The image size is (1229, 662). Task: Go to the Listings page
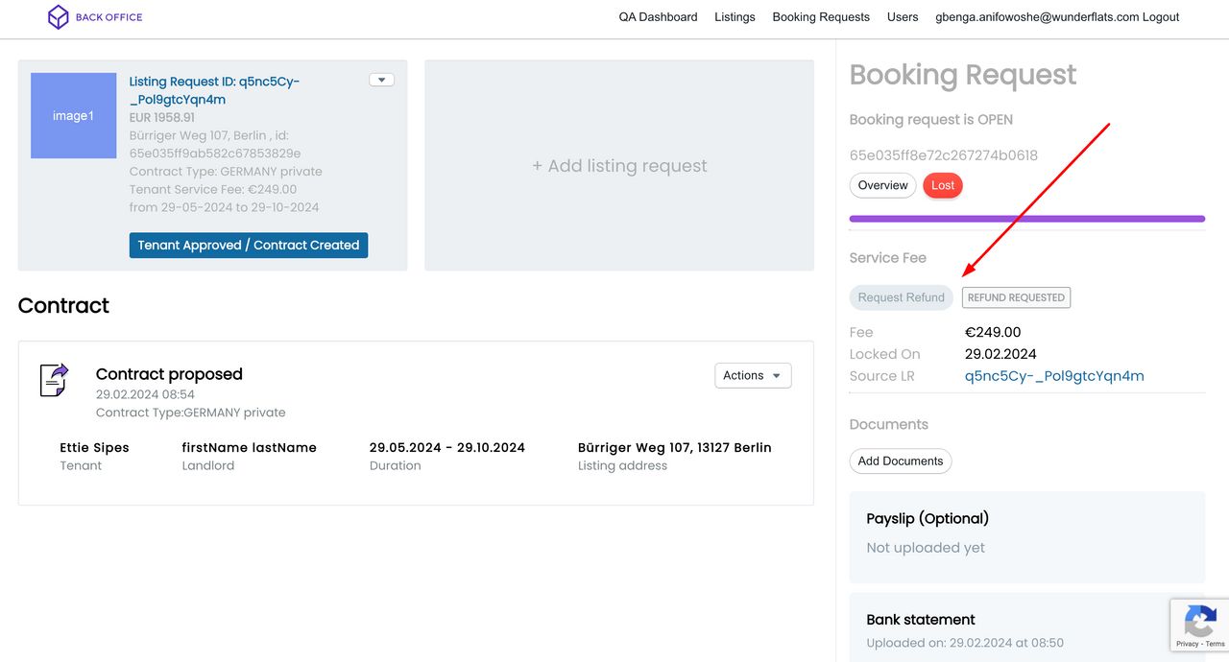[735, 17]
